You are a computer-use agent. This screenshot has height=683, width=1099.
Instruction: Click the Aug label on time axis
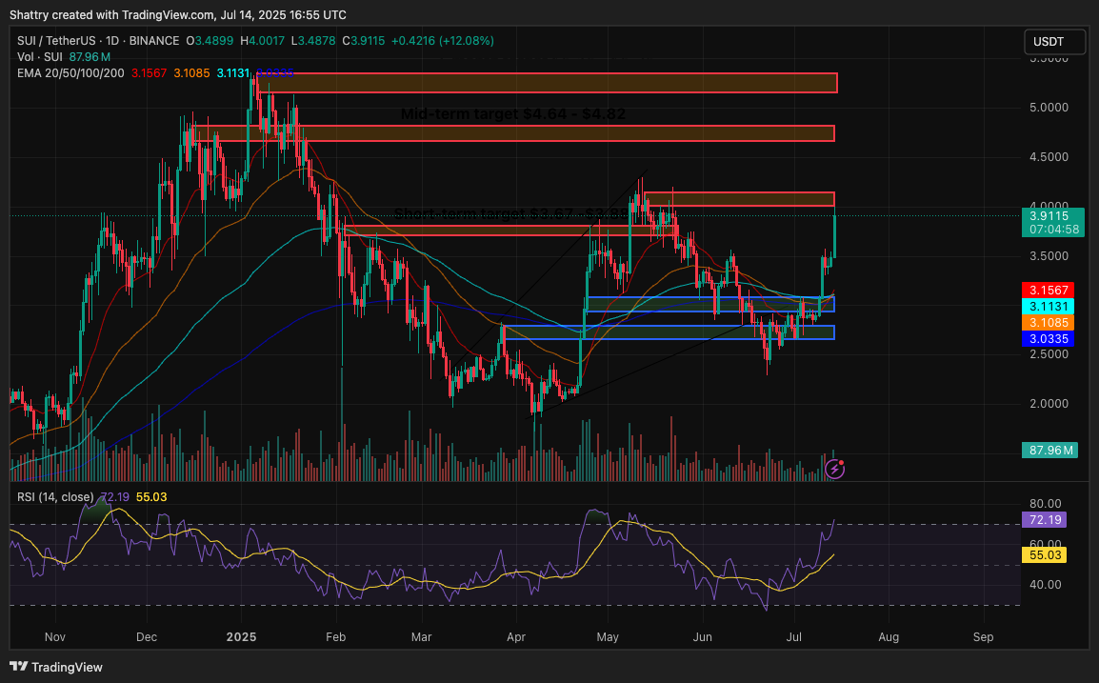coord(888,636)
